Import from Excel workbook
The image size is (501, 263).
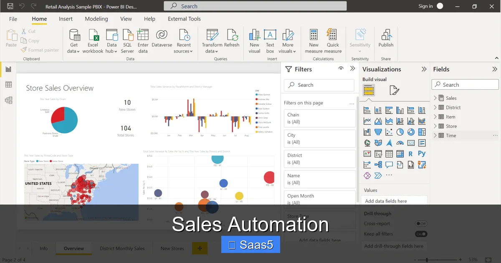pyautogui.click(x=93, y=41)
